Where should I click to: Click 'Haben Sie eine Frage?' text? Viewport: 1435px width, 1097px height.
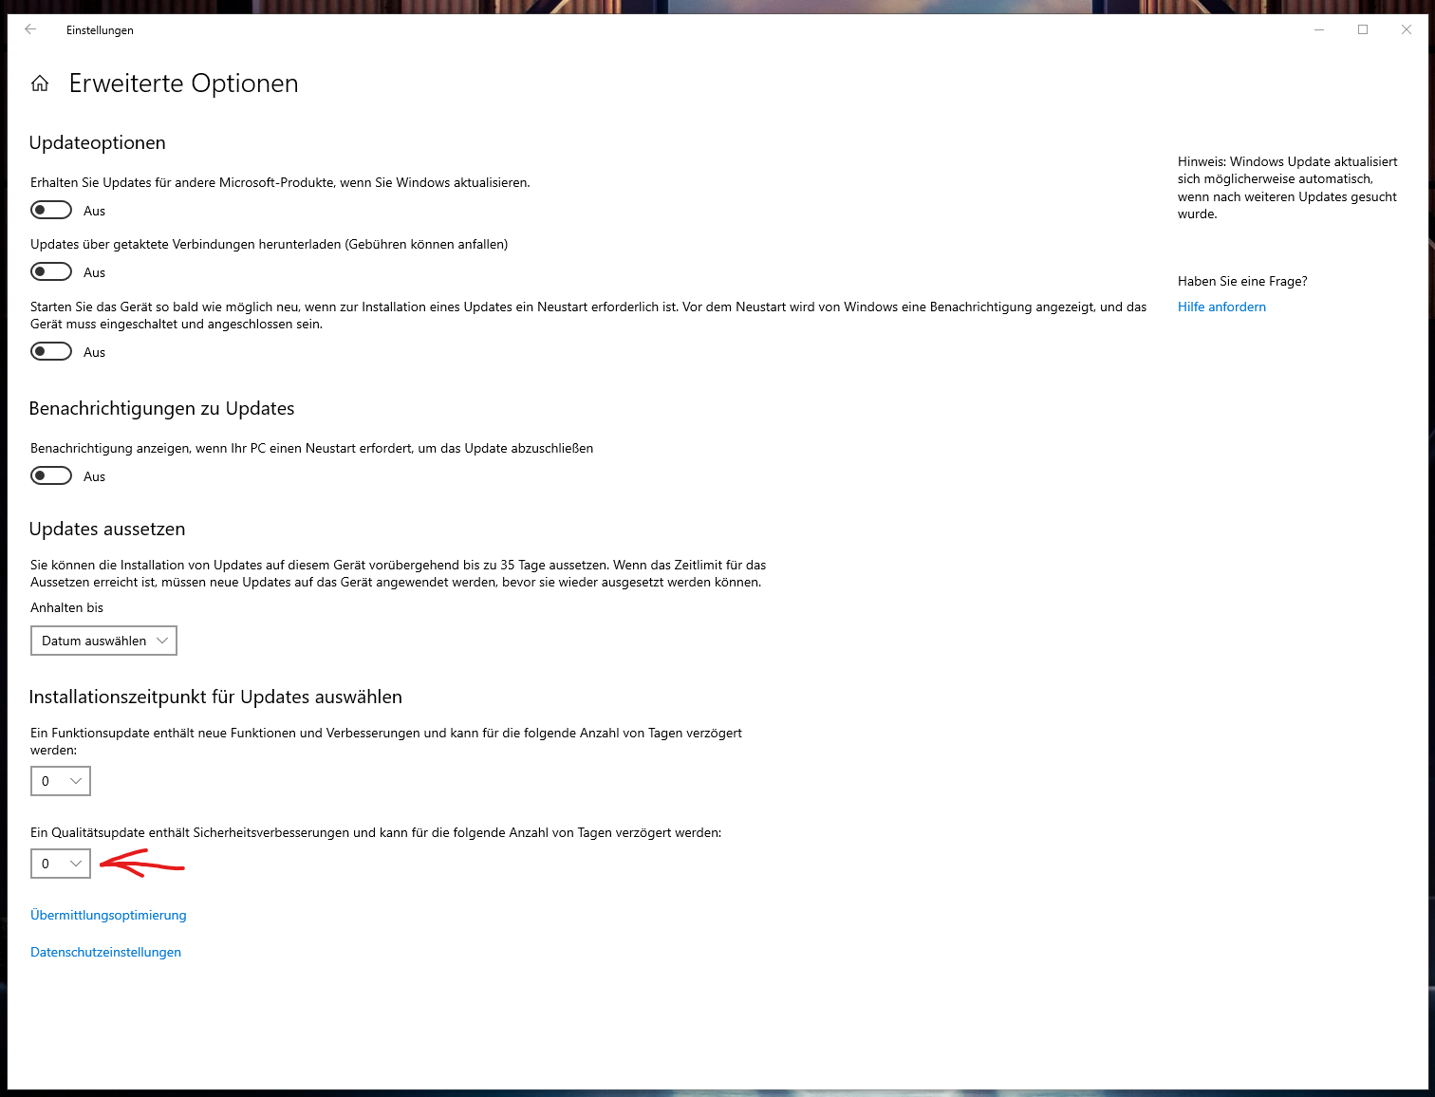click(x=1242, y=281)
